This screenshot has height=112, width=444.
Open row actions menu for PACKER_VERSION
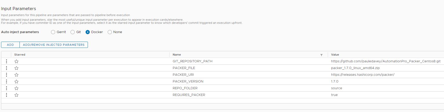click(x=7, y=81)
